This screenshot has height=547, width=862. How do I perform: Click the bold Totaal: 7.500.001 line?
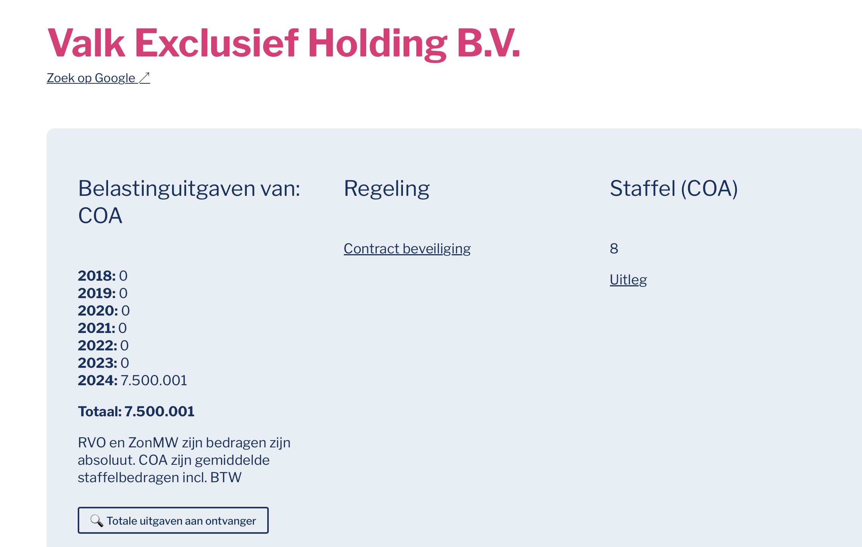pos(136,411)
